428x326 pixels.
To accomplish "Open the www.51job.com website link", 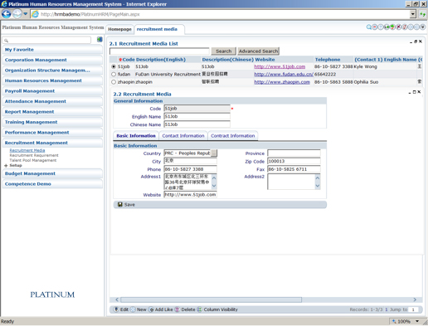I will pyautogui.click(x=280, y=66).
